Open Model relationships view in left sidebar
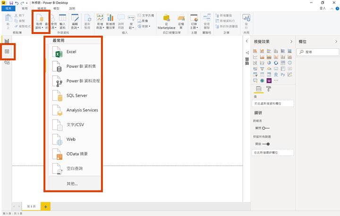Image resolution: width=340 pixels, height=216 pixels. pos(7,62)
